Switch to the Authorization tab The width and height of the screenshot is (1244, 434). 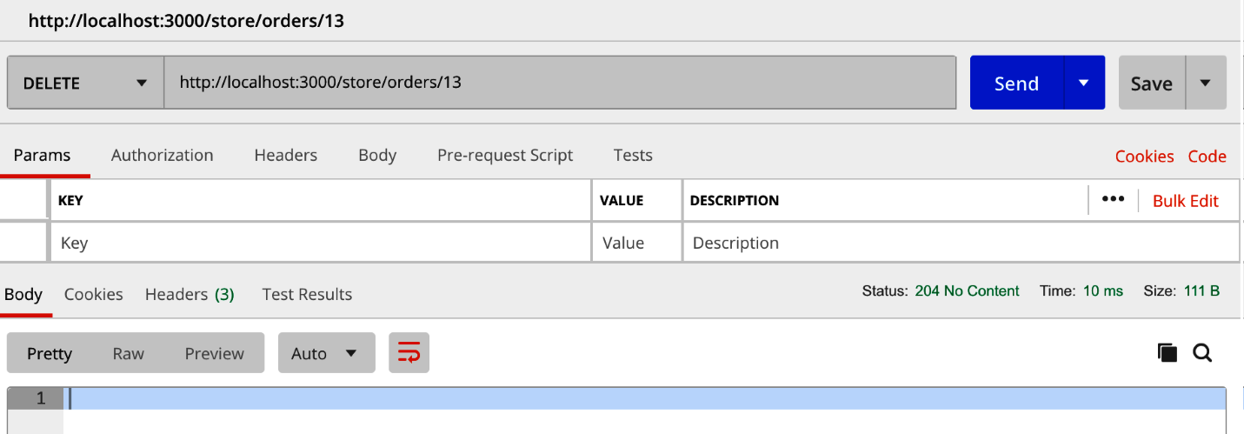[x=162, y=155]
